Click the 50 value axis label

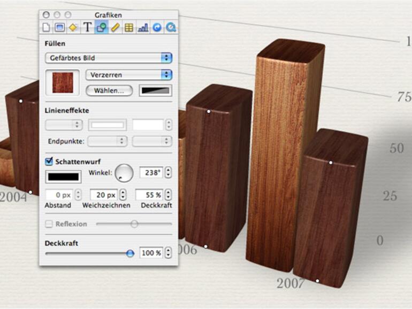point(397,148)
